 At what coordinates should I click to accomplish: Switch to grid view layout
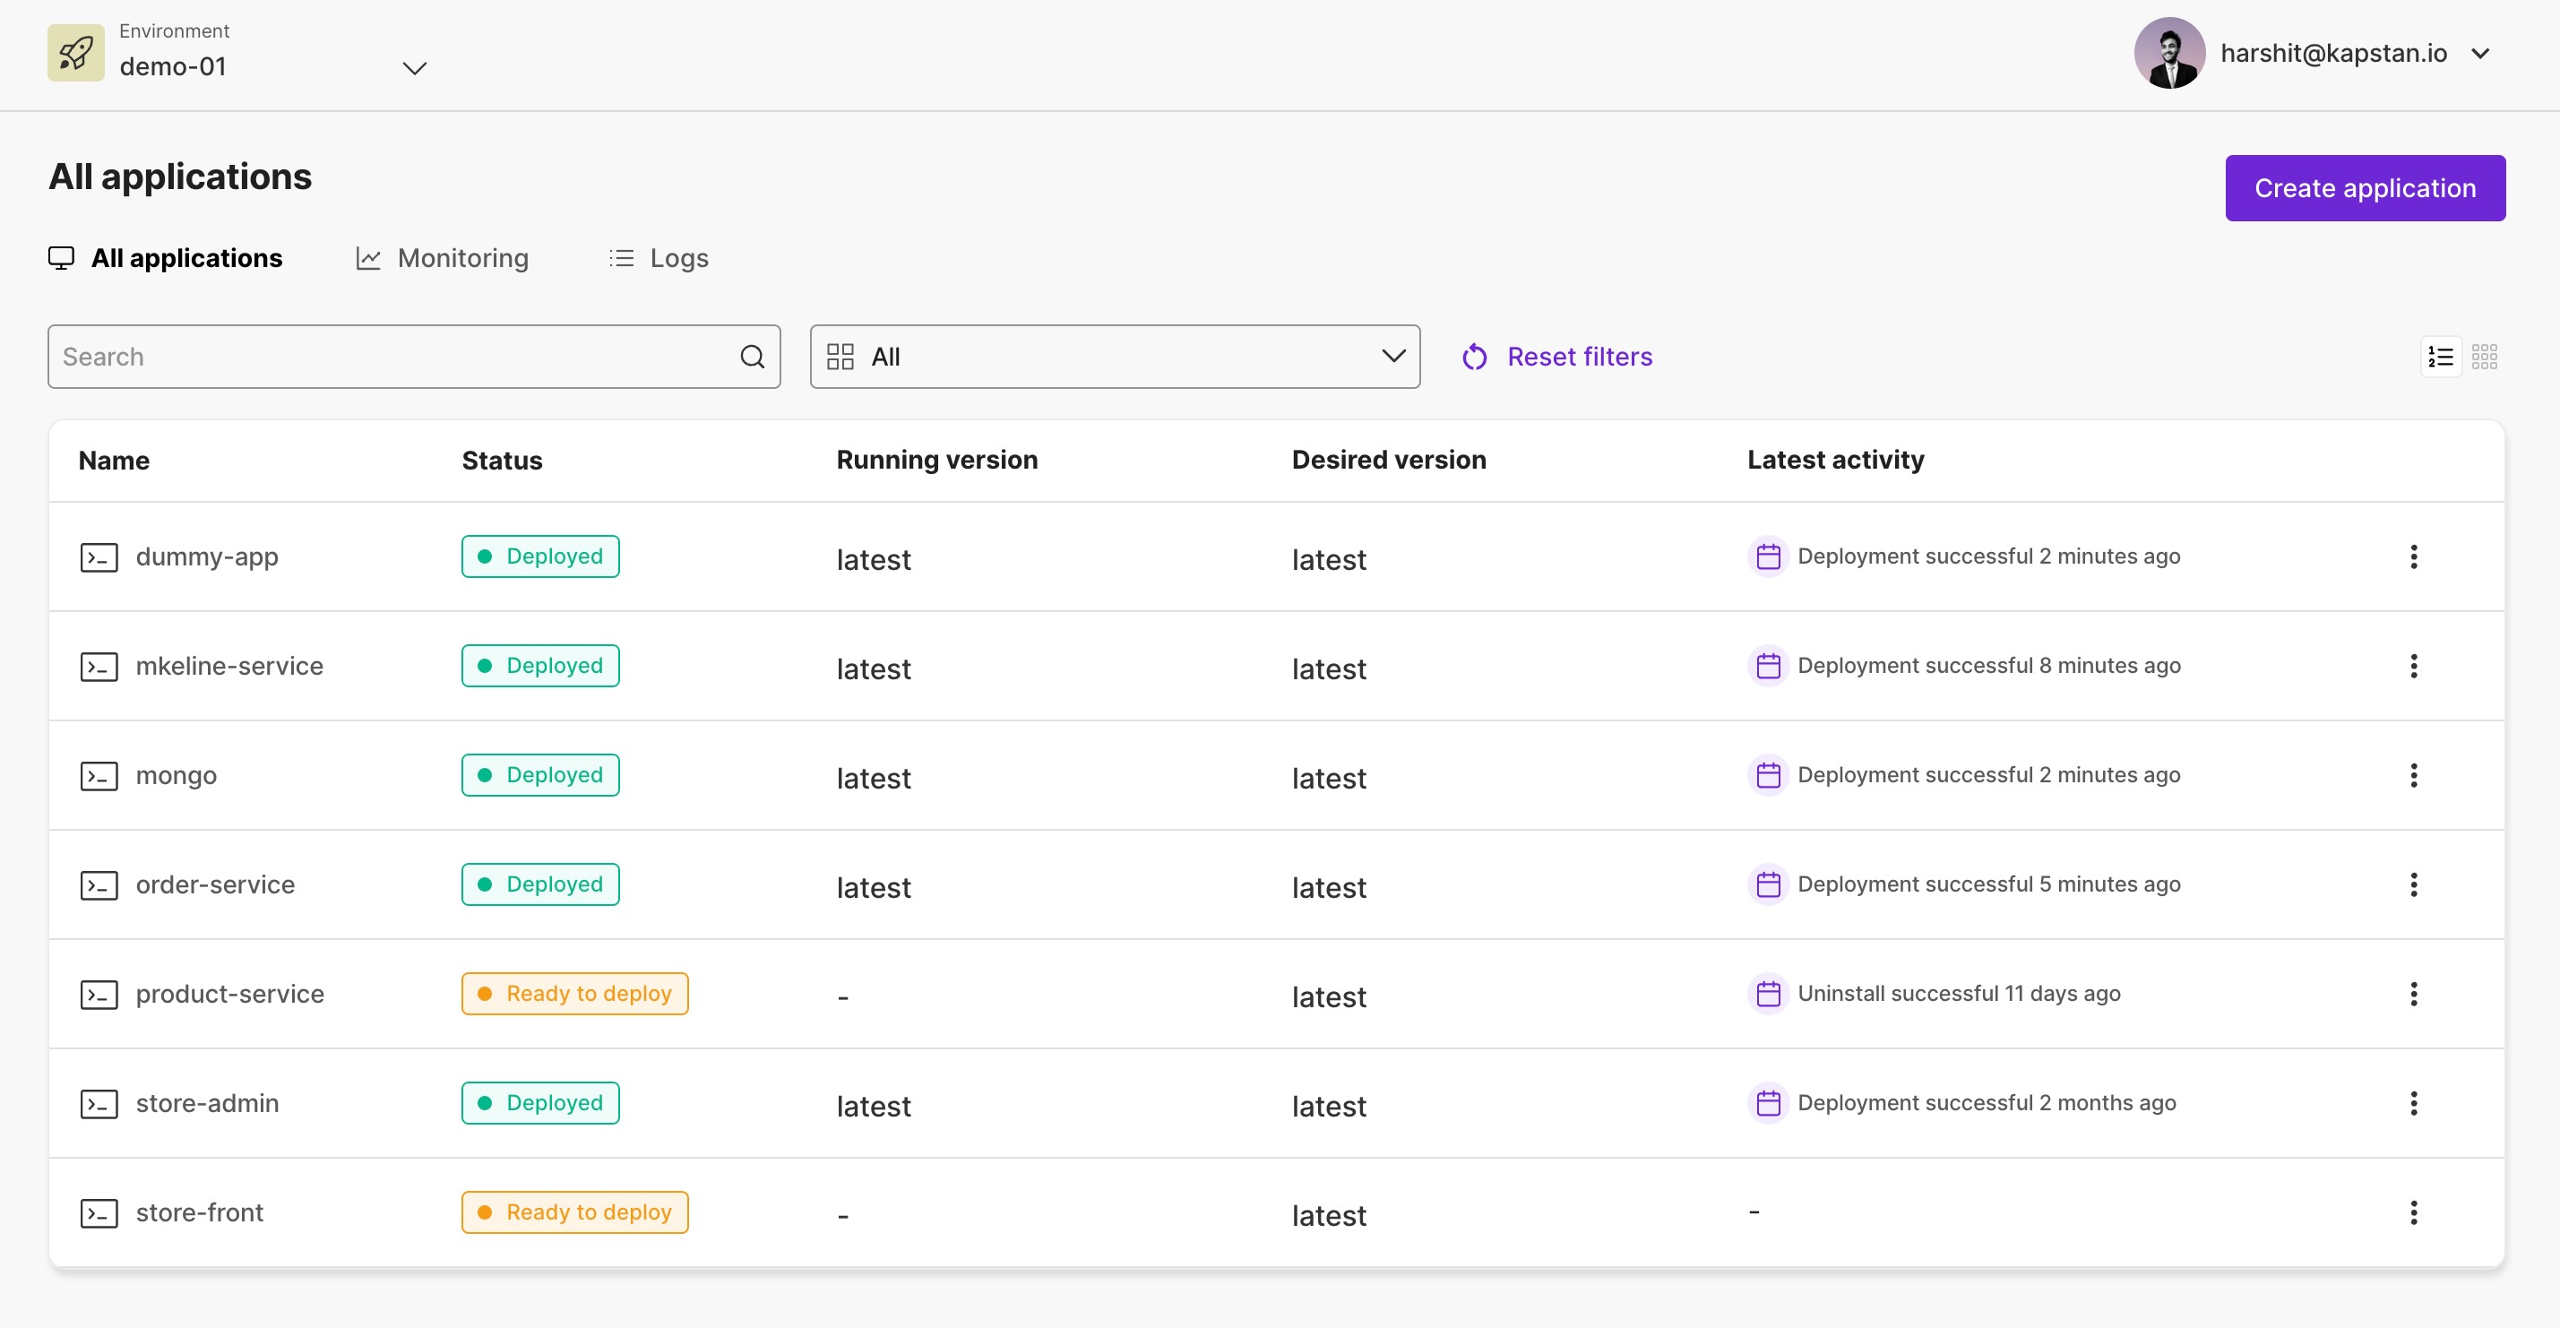2485,357
